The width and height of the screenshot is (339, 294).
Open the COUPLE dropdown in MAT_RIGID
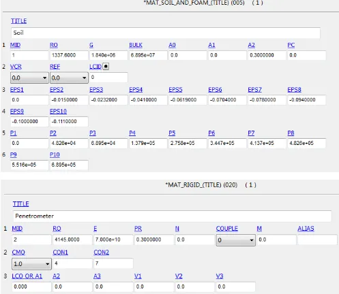[235, 240]
